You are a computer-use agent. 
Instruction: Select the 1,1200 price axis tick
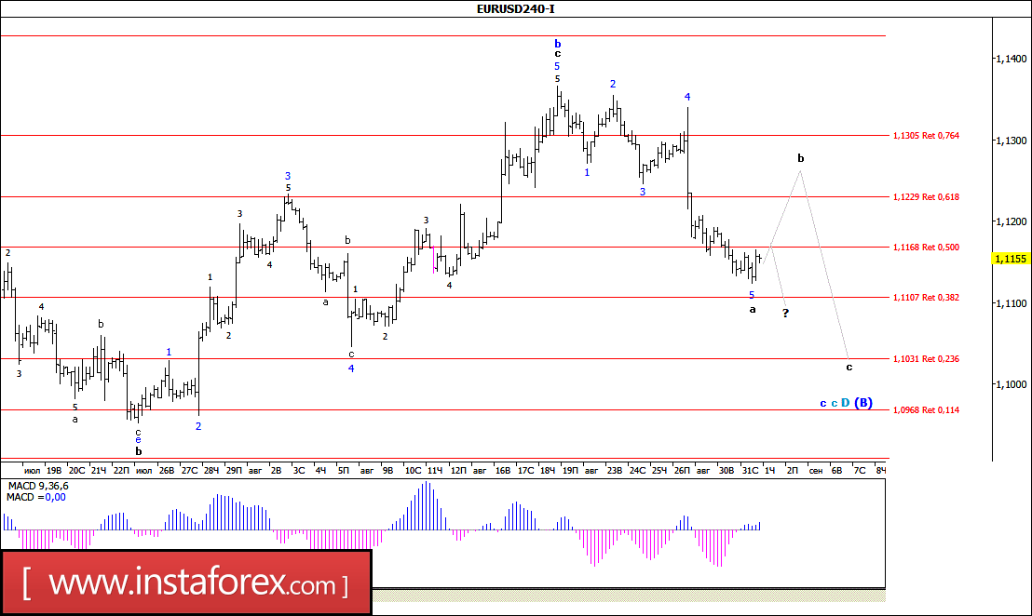[x=1011, y=222]
